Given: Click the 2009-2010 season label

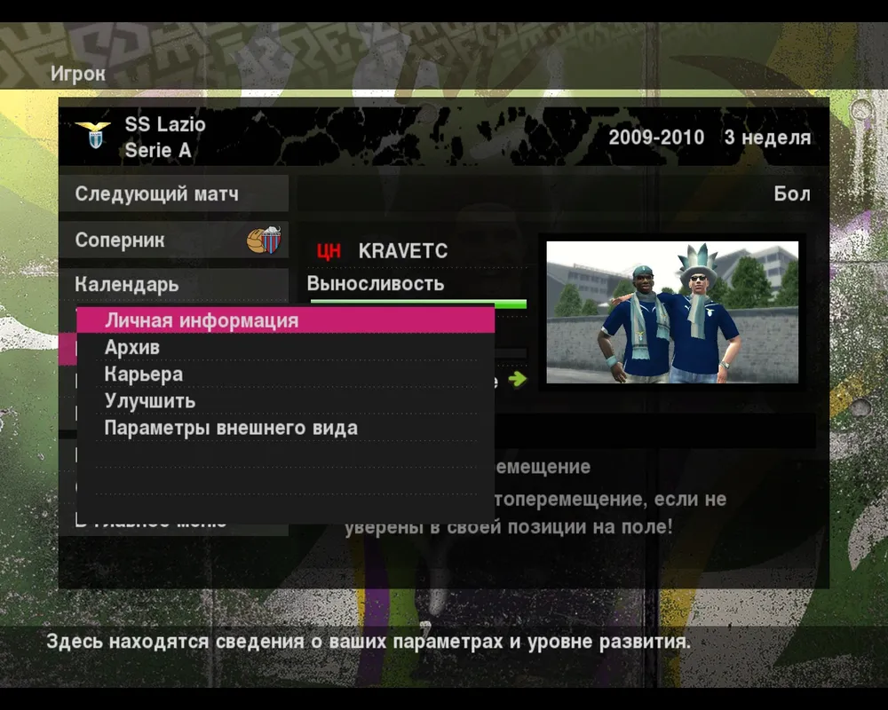Looking at the screenshot, I should tap(656, 137).
